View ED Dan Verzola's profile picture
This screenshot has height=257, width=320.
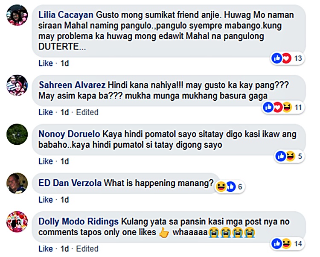(17, 183)
